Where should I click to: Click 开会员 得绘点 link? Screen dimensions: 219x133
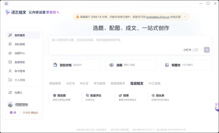[x=30, y=113]
